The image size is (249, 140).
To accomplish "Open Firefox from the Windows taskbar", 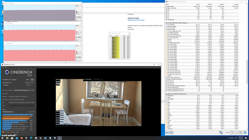I will (x=21, y=138).
